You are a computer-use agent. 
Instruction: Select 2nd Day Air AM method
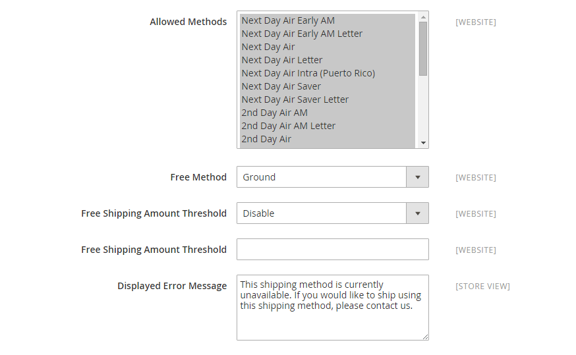274,113
